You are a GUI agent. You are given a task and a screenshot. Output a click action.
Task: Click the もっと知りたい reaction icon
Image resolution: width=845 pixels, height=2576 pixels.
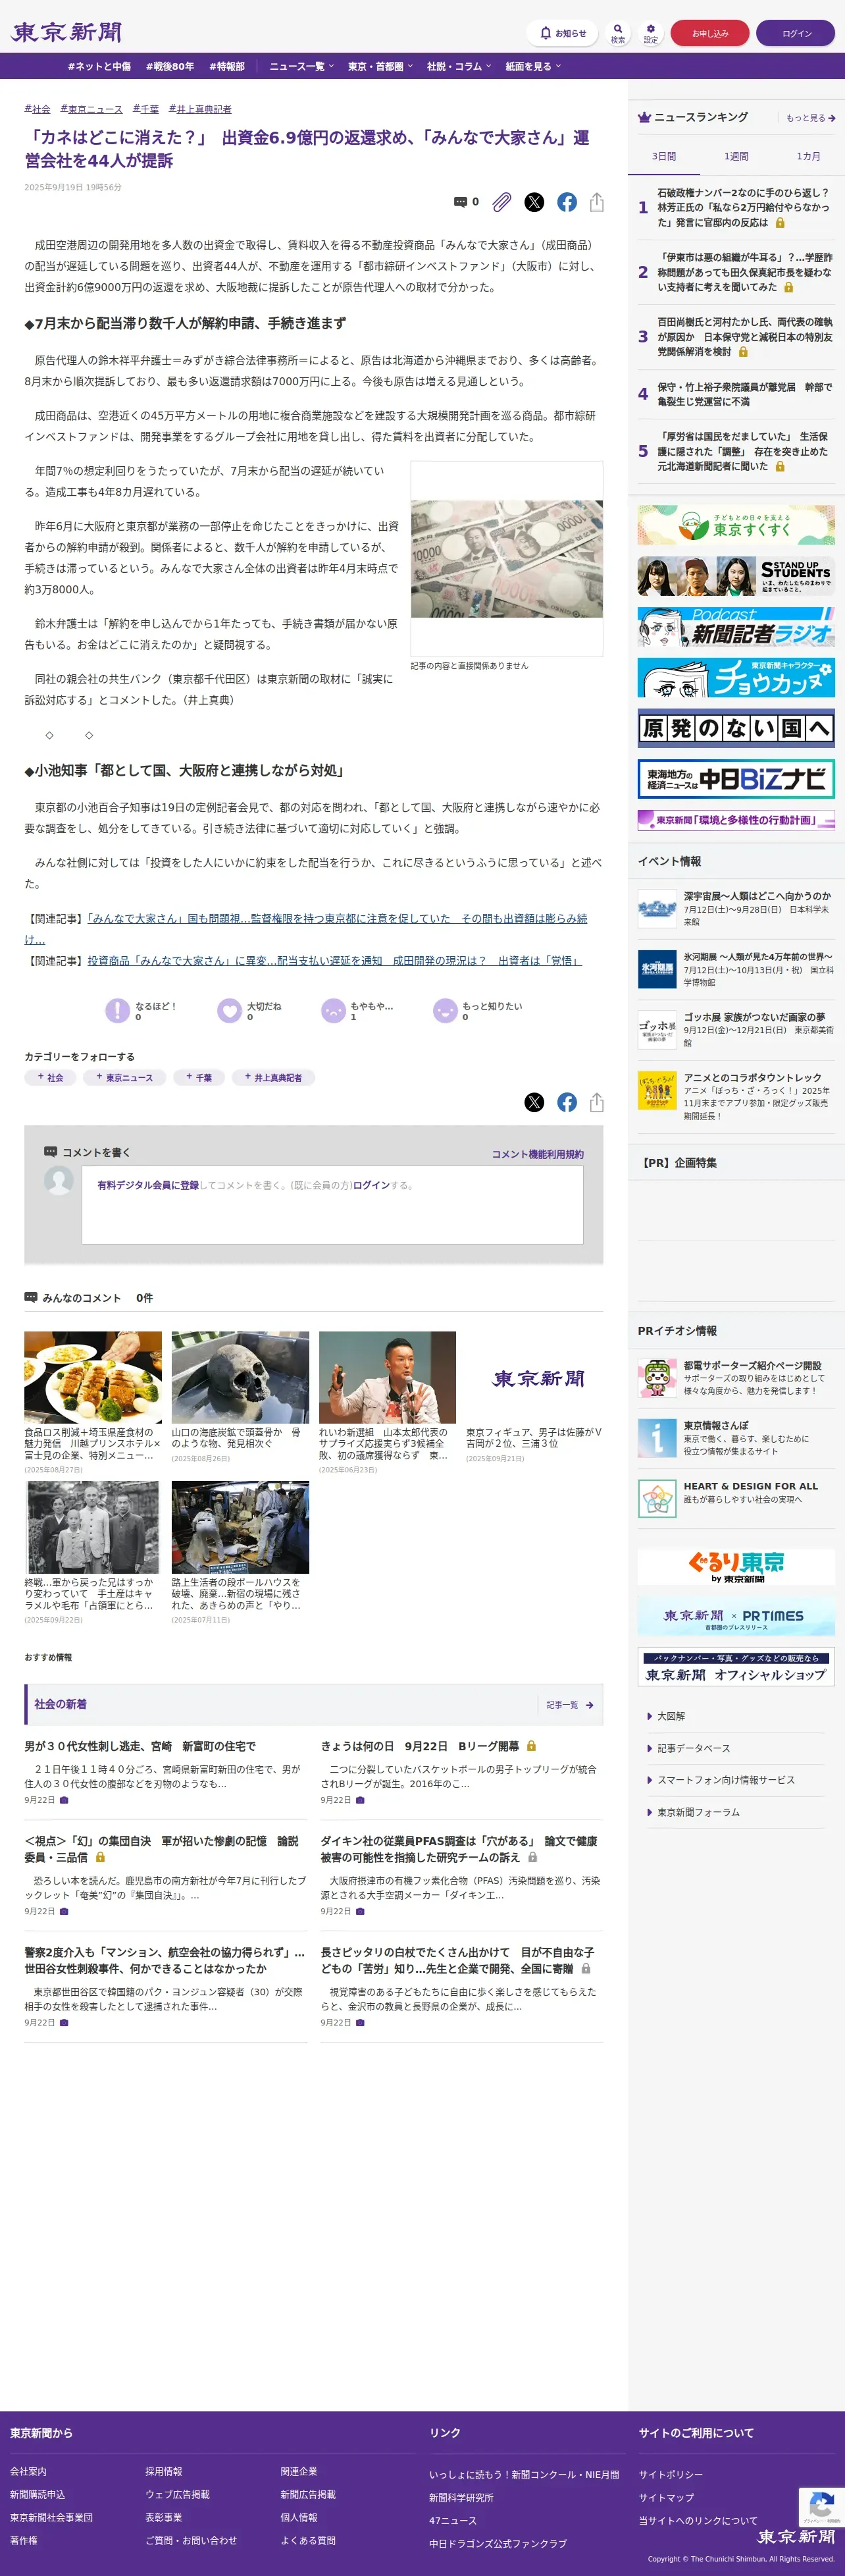point(445,1010)
